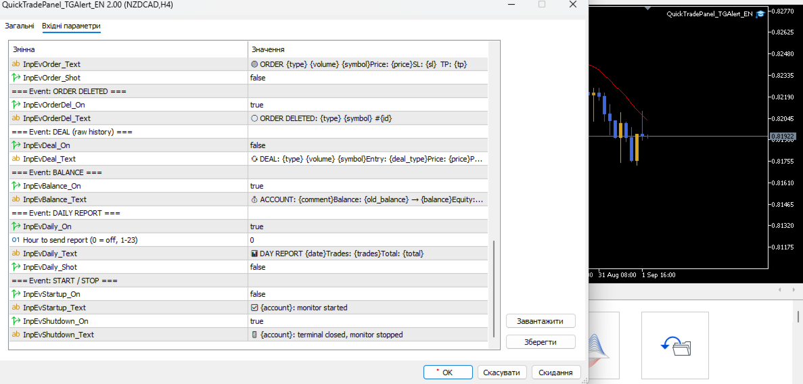803x384 pixels.
Task: Click the Зберегти button
Action: tap(541, 341)
